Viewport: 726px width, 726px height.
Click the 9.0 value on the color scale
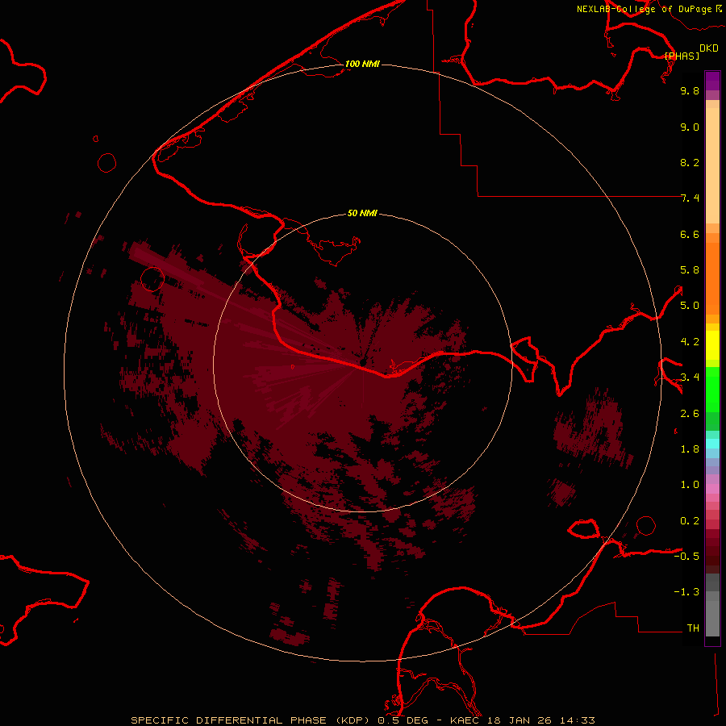pos(690,127)
